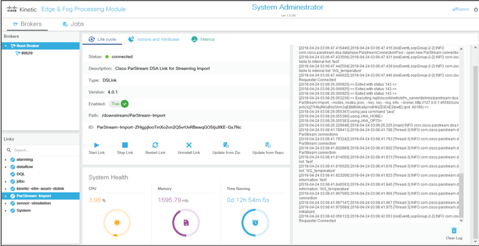Click the Update from Zip label

pos(226,152)
